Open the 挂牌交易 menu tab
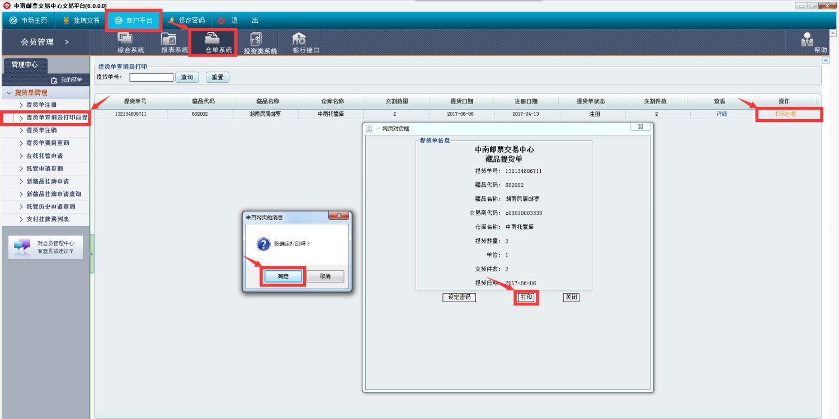Image resolution: width=839 pixels, height=419 pixels. tap(81, 21)
